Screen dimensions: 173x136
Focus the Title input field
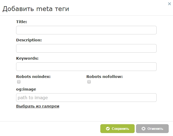[86, 30]
